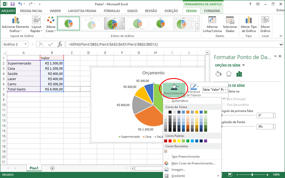Screen dimensions: 285x178
Task: Expand the Série "Valor" element dropdown
Action: click(x=225, y=89)
